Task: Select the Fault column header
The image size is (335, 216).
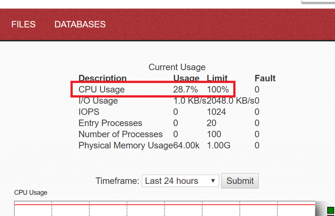Action: (265, 78)
